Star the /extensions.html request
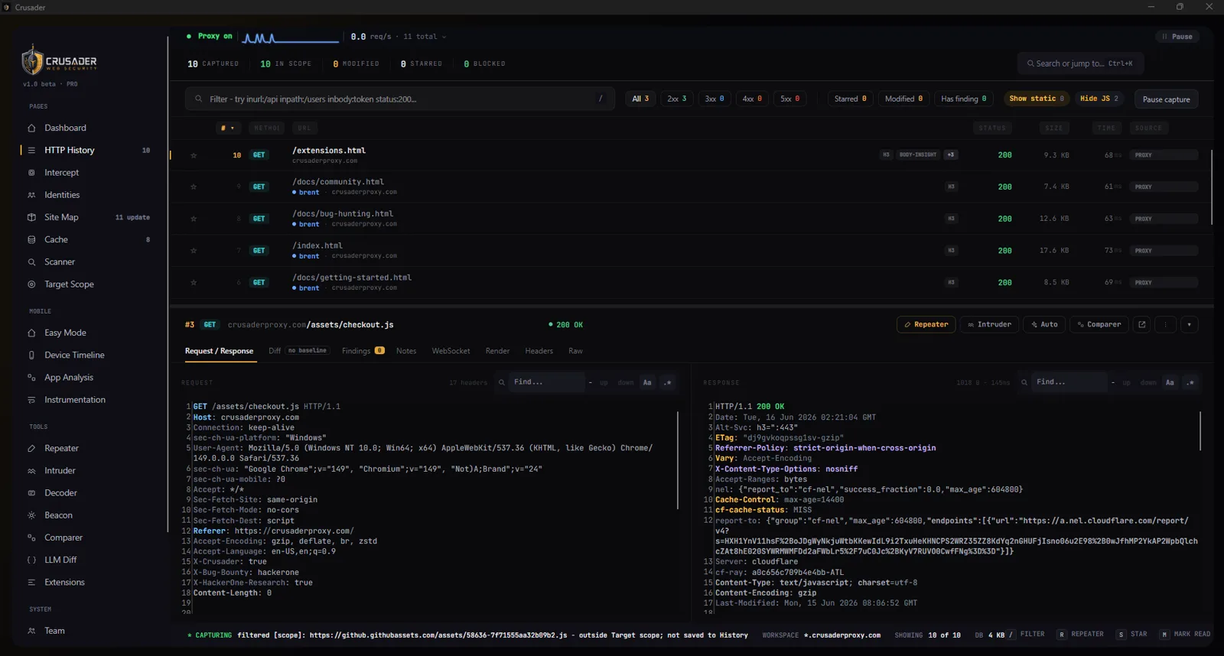1224x656 pixels. (x=194, y=155)
